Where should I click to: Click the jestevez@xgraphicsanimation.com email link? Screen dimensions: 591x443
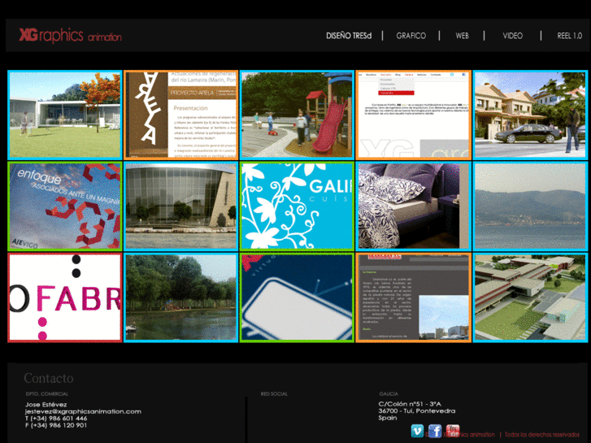[83, 411]
